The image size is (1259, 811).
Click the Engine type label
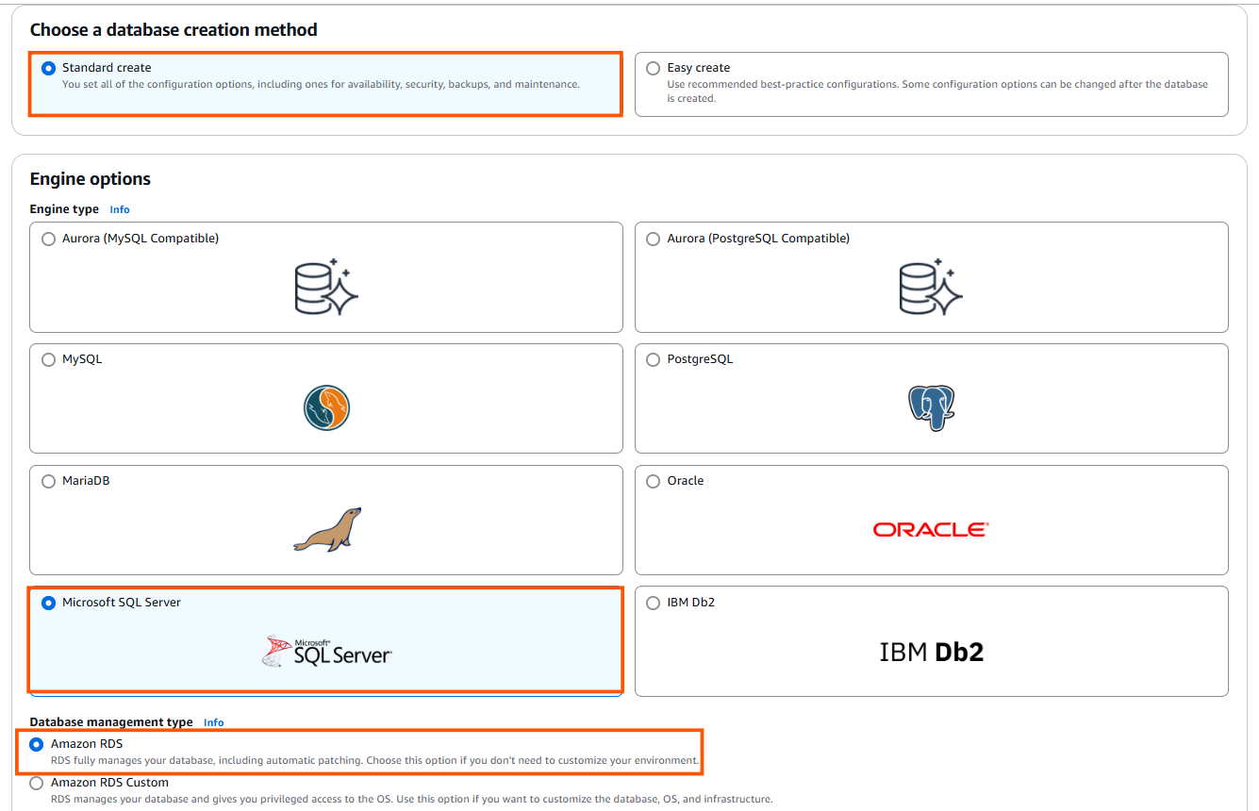(64, 209)
